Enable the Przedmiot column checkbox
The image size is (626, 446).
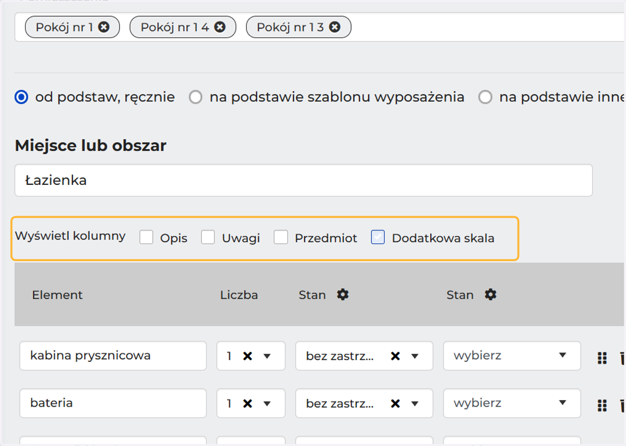click(x=281, y=238)
